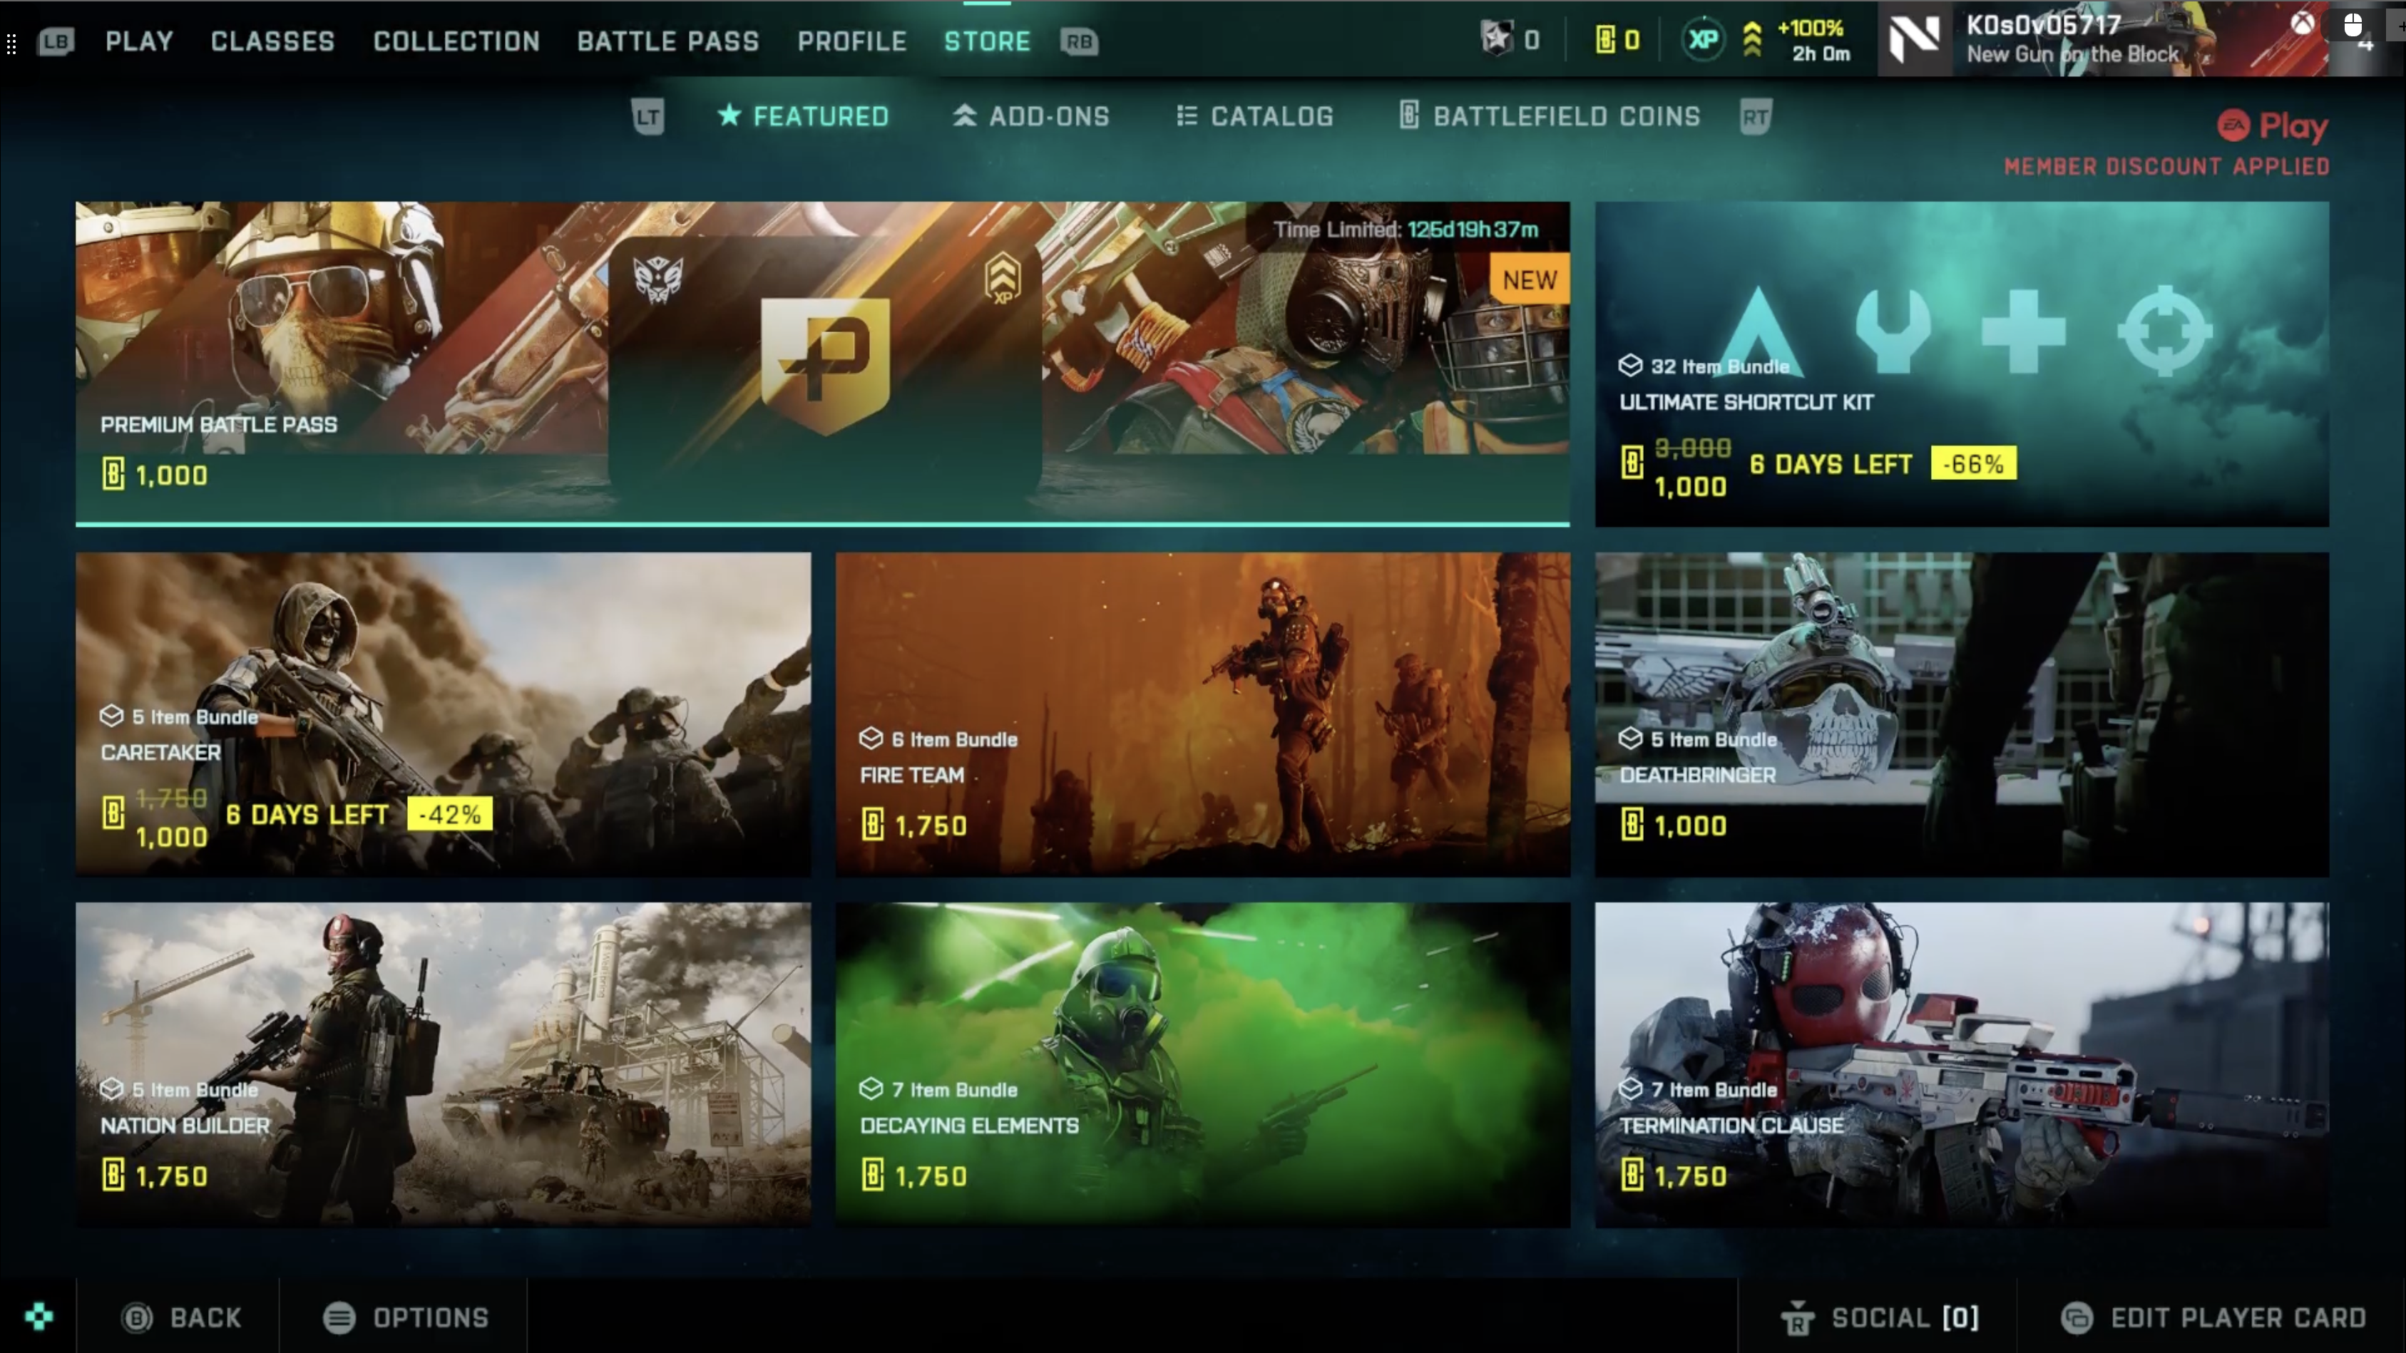Click the Fire Team 6 Item Bundle icon

click(x=871, y=738)
